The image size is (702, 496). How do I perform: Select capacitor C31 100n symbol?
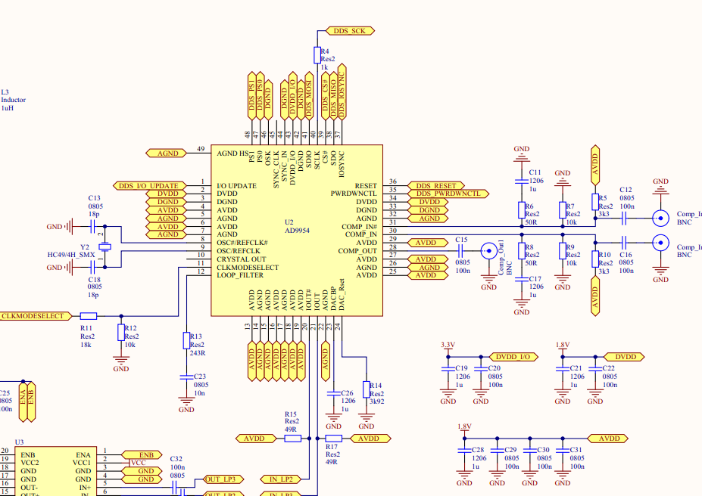[563, 451]
